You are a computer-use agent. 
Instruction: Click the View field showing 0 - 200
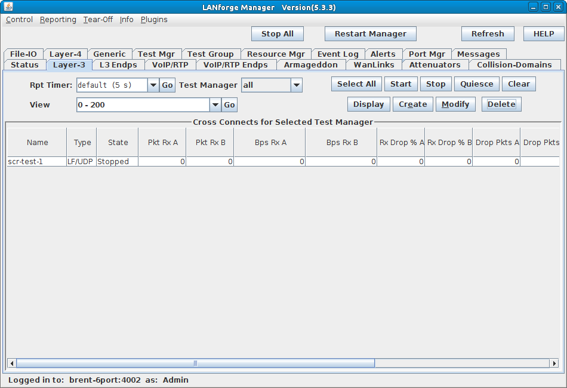[x=143, y=105]
